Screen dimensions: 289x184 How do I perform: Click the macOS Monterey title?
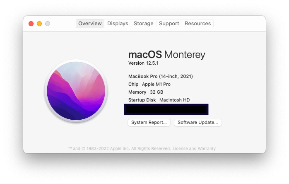pyautogui.click(x=166, y=55)
